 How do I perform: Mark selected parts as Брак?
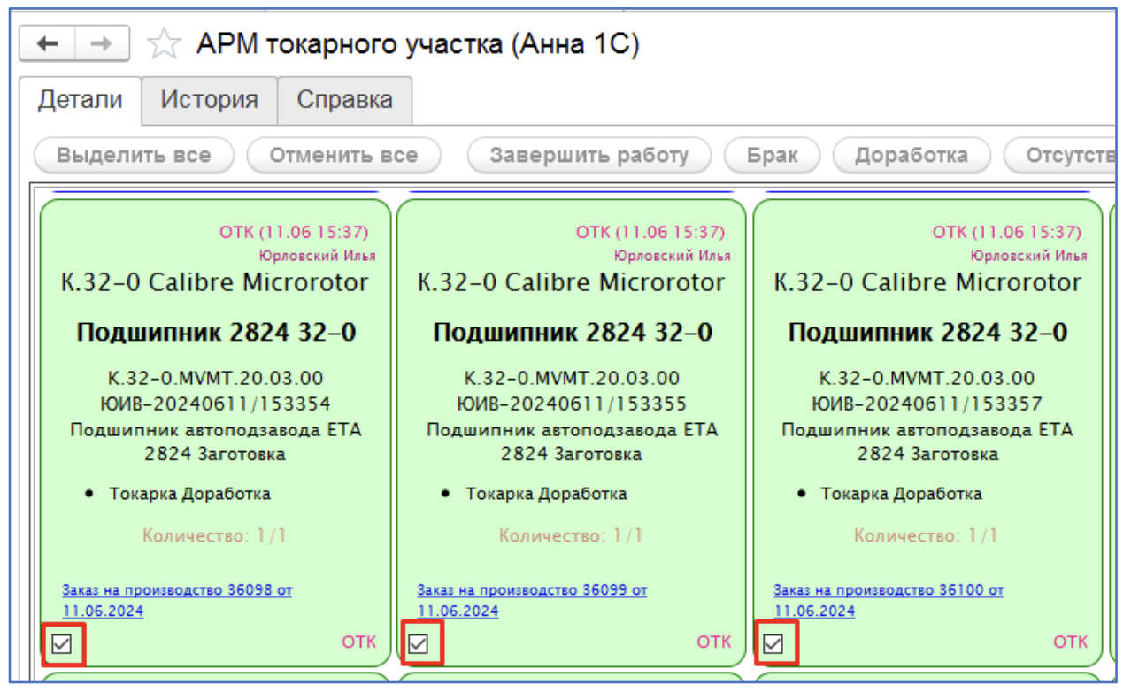point(772,156)
